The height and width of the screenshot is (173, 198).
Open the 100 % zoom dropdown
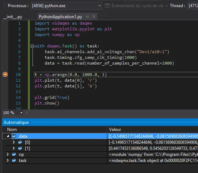(x=21, y=113)
